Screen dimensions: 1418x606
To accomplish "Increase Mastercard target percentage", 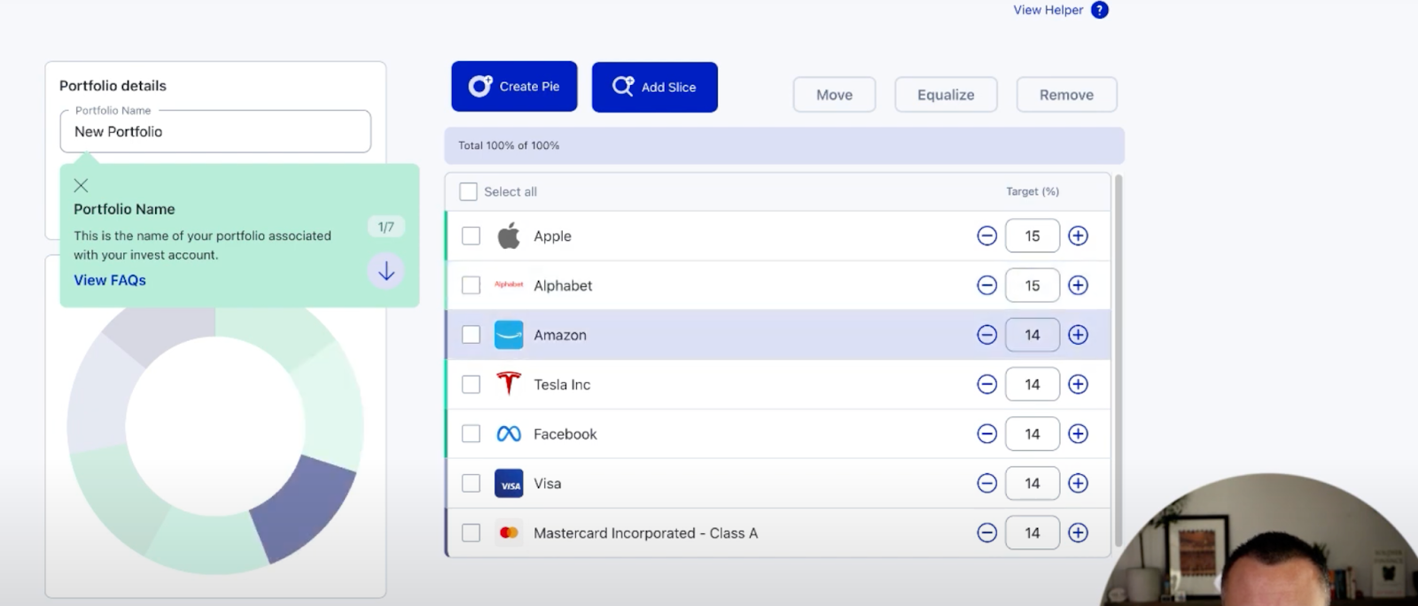I will 1078,532.
